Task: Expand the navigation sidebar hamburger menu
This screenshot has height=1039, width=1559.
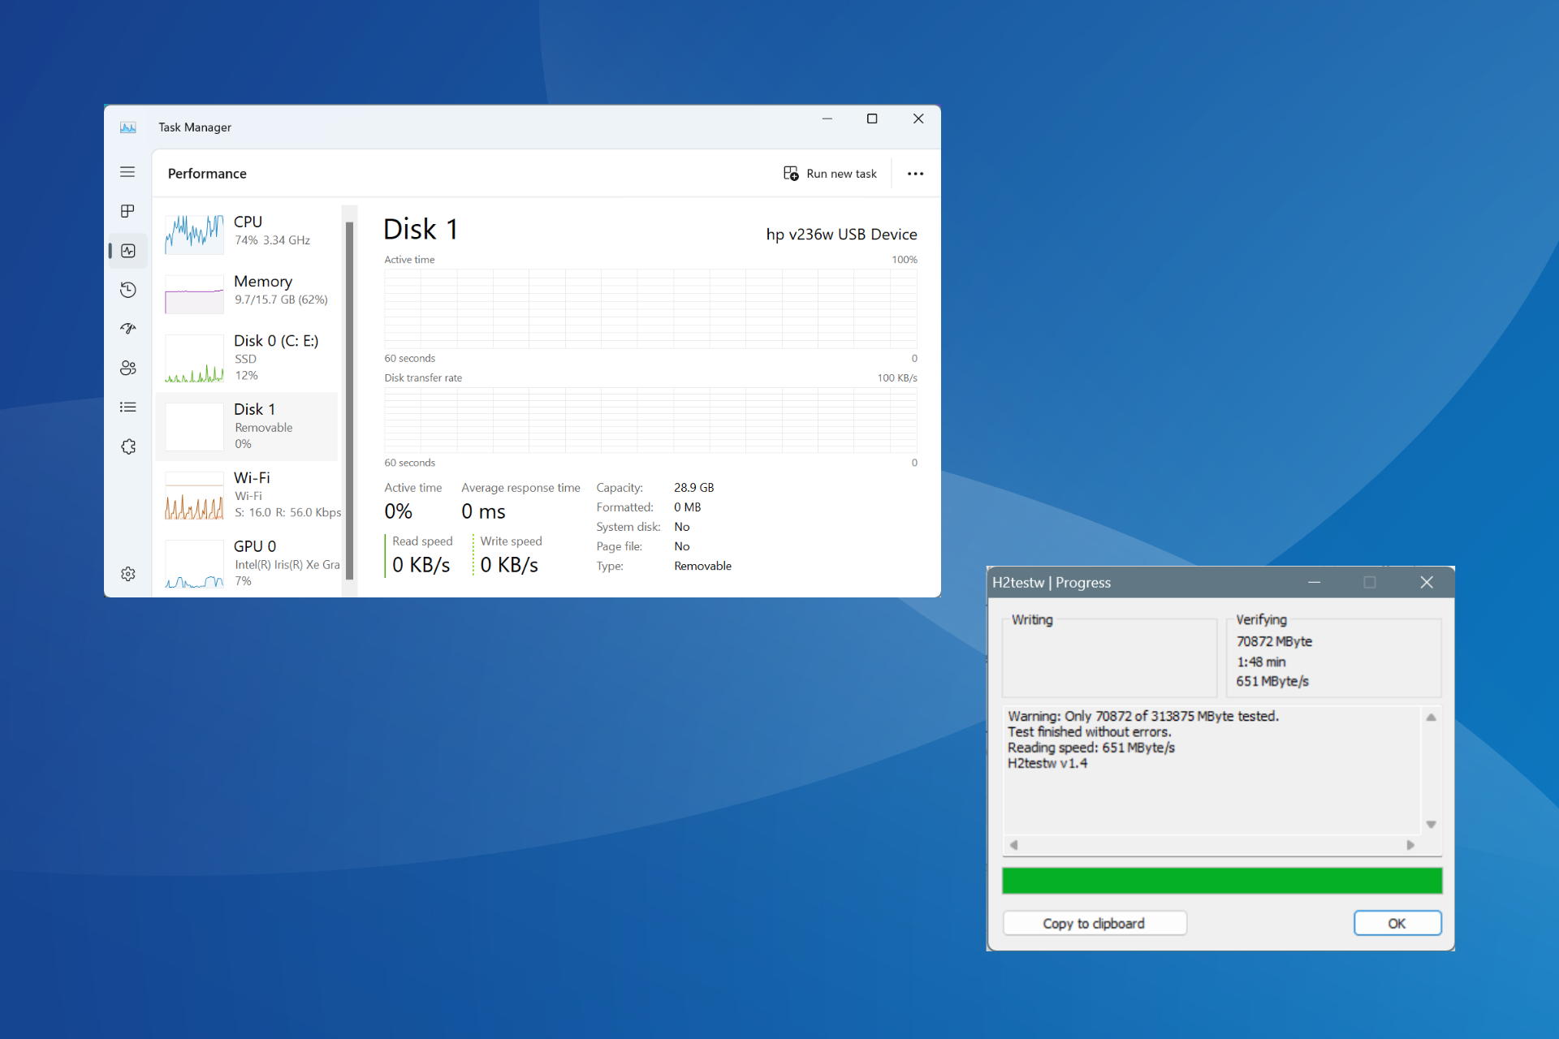Action: pos(127,172)
